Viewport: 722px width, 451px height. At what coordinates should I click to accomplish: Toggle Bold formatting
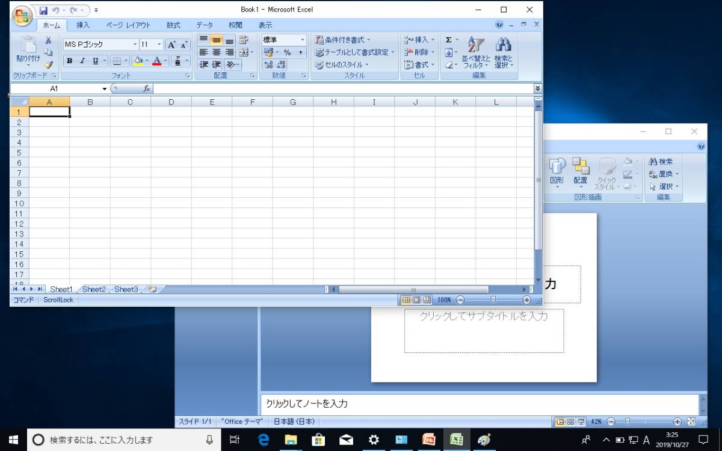point(69,61)
